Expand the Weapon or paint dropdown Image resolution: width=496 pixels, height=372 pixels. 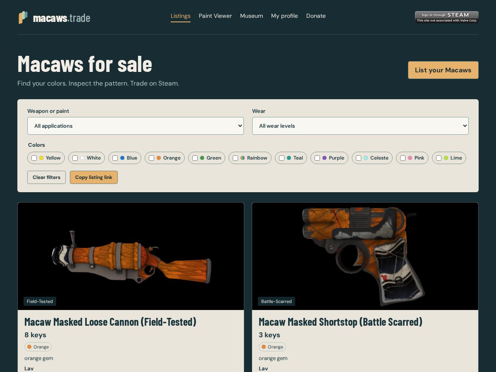[136, 126]
